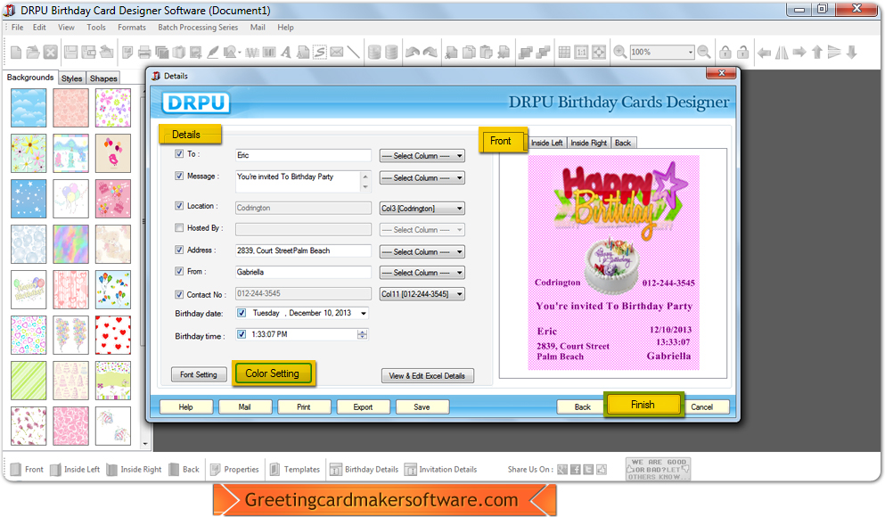Image resolution: width=885 pixels, height=517 pixels.
Task: Open Birthday Details from the bottom bar
Action: (x=364, y=470)
